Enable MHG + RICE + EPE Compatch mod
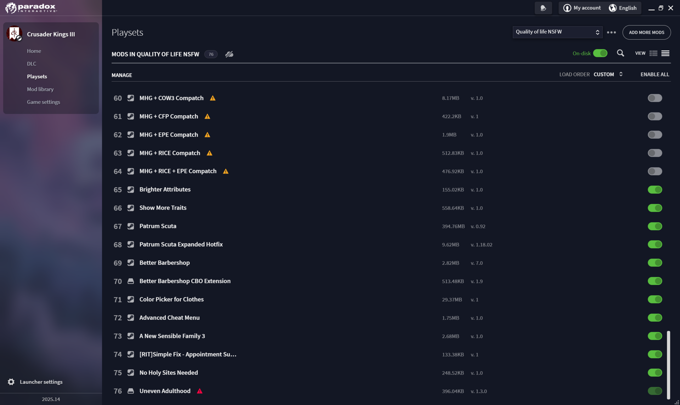Viewport: 680px width, 405px height. [655, 171]
